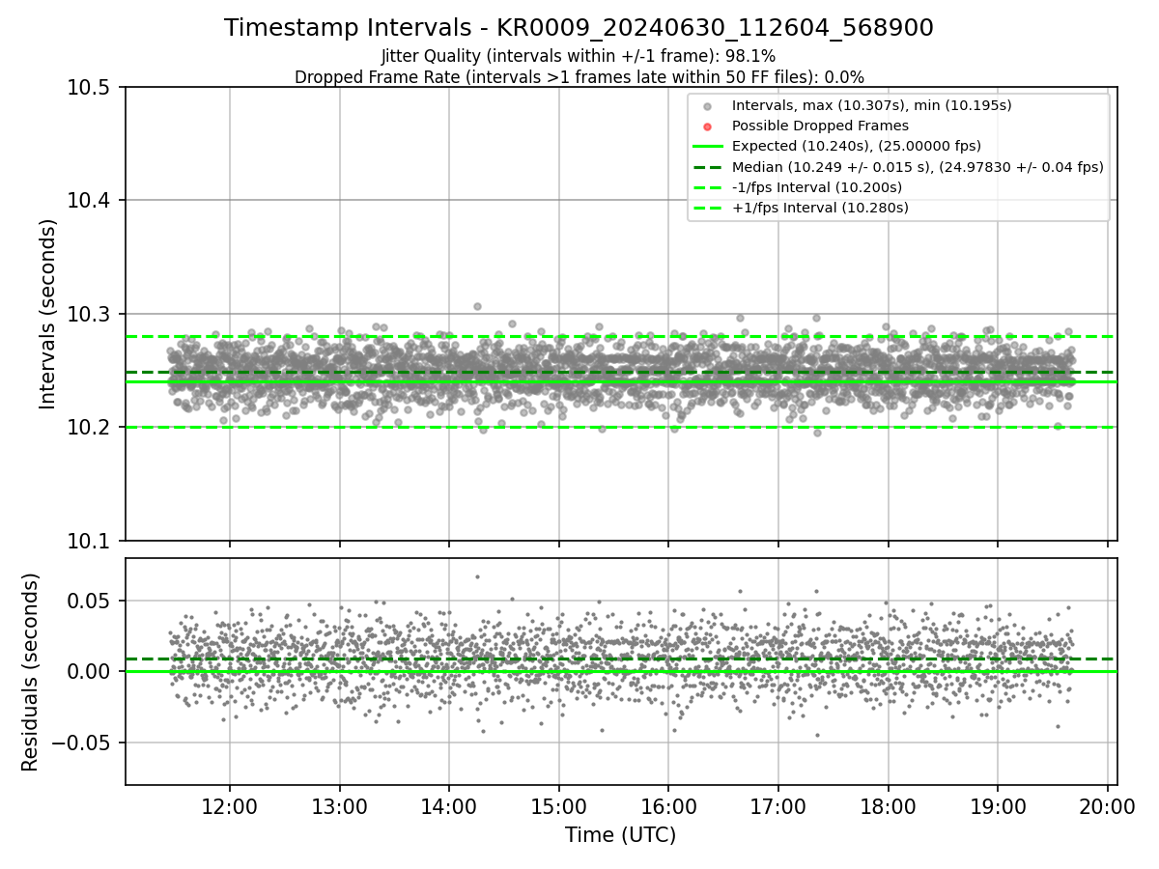Select legend entry '-1/fps Interval (10.200s)'

pos(816,187)
